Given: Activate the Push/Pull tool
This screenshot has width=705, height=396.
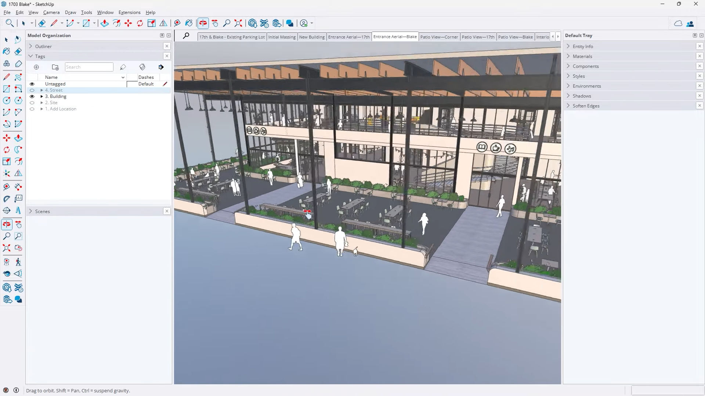Looking at the screenshot, I should coord(105,23).
